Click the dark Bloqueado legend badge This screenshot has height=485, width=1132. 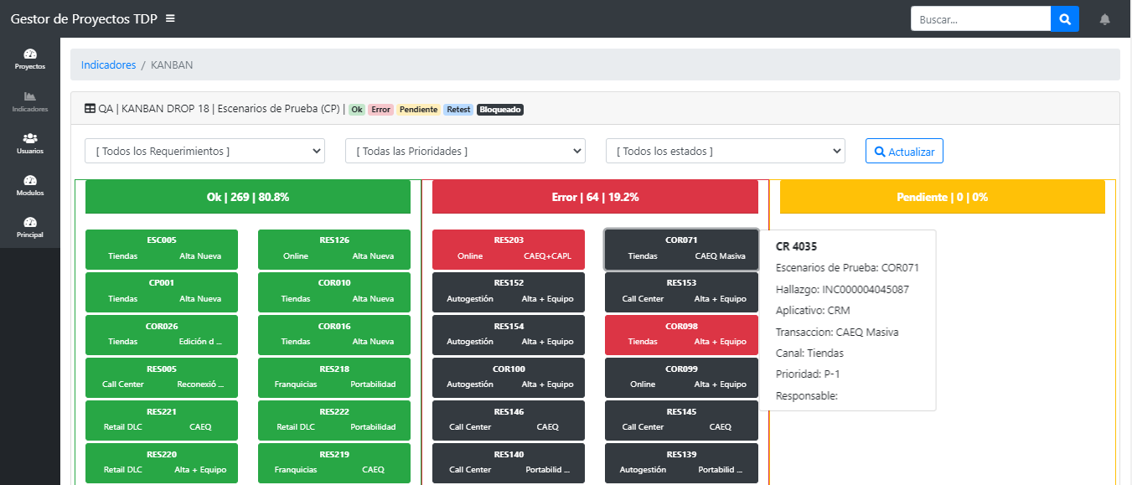tap(500, 110)
